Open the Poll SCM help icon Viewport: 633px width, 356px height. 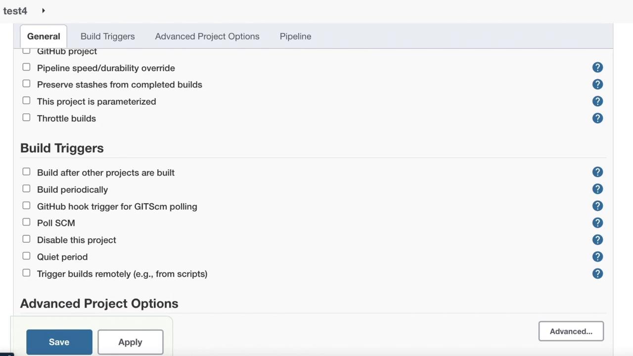(597, 223)
